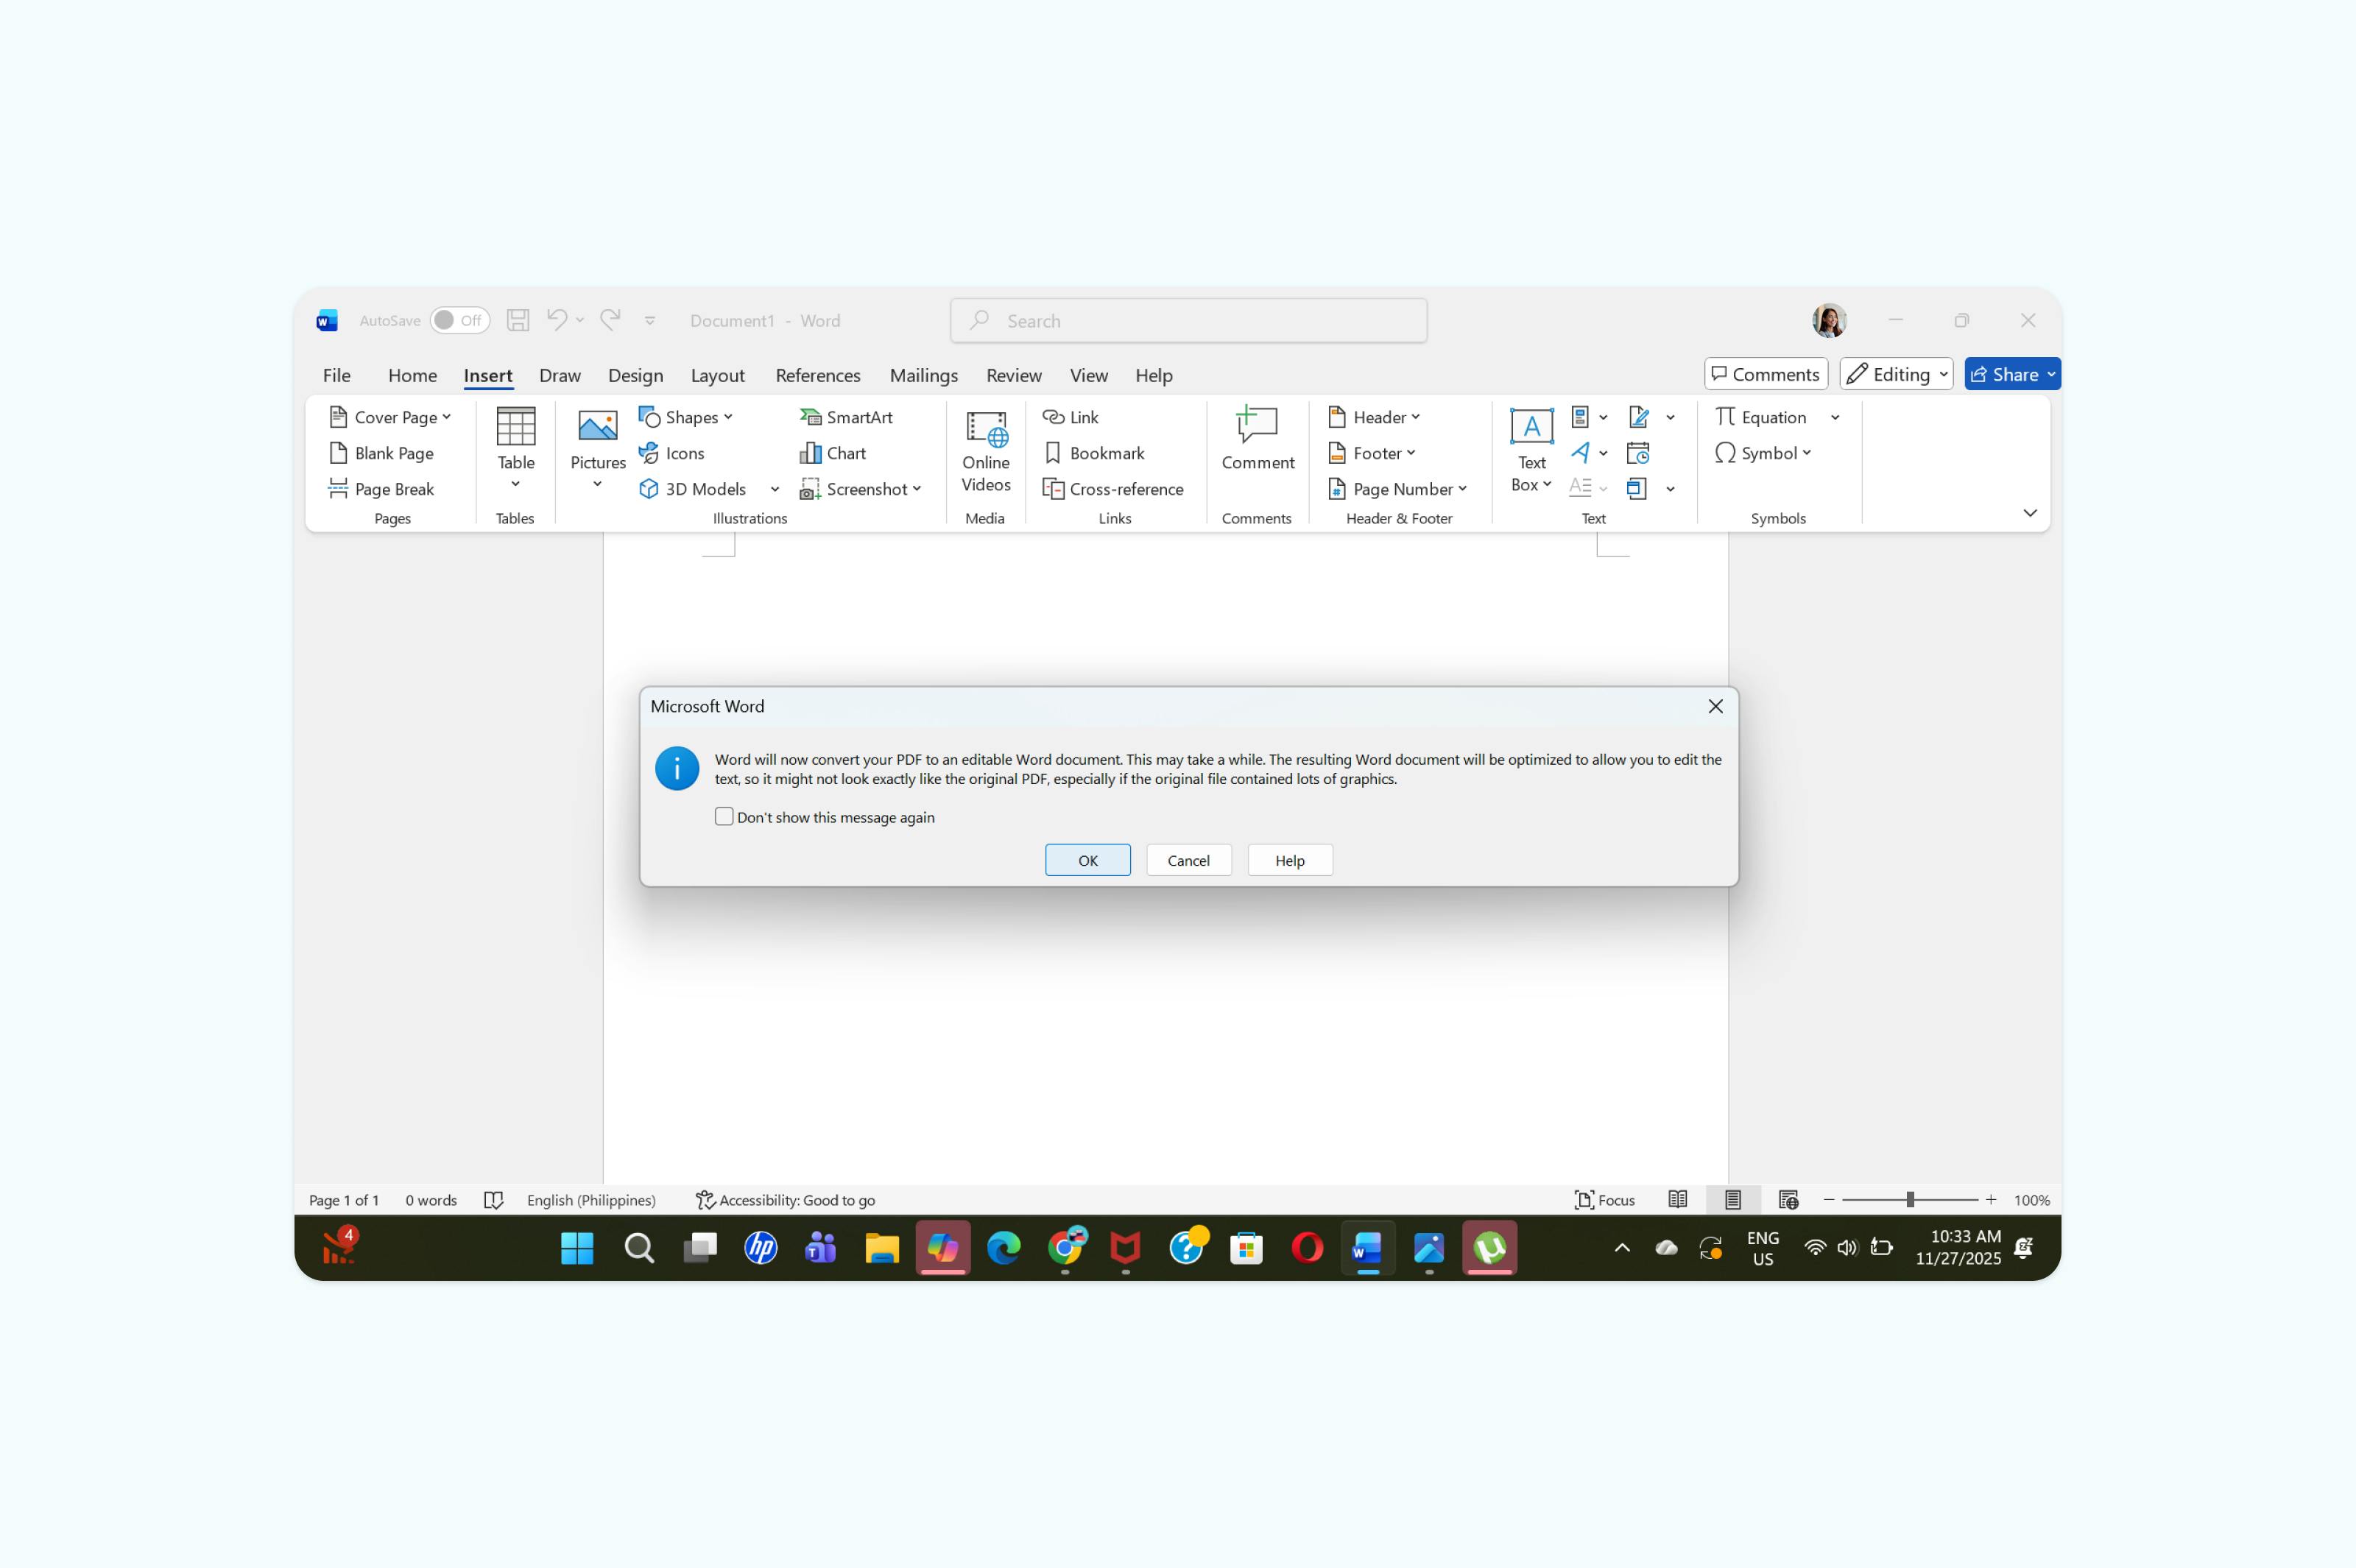Viewport: 2356px width, 1568px height.
Task: Cancel the PDF conversion dialog
Action: coord(1188,860)
